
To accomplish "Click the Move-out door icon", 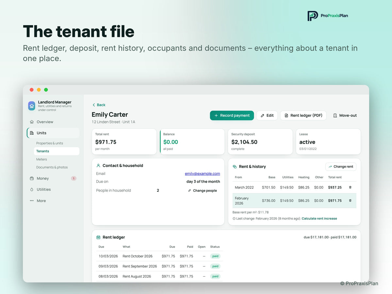I will coord(335,116).
